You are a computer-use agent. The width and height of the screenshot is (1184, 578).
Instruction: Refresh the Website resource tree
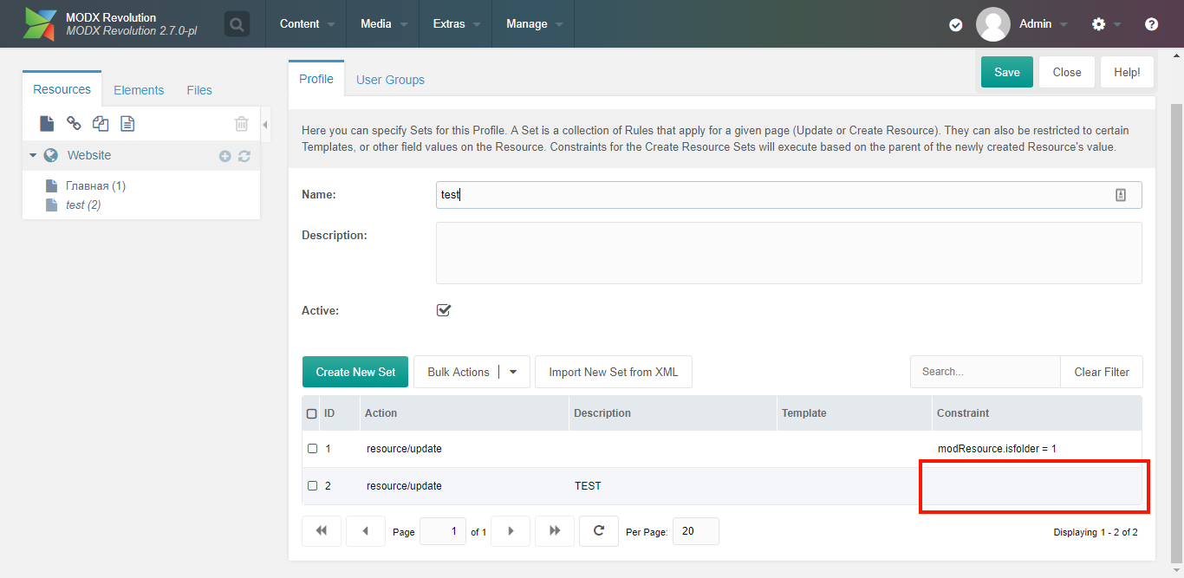click(244, 155)
